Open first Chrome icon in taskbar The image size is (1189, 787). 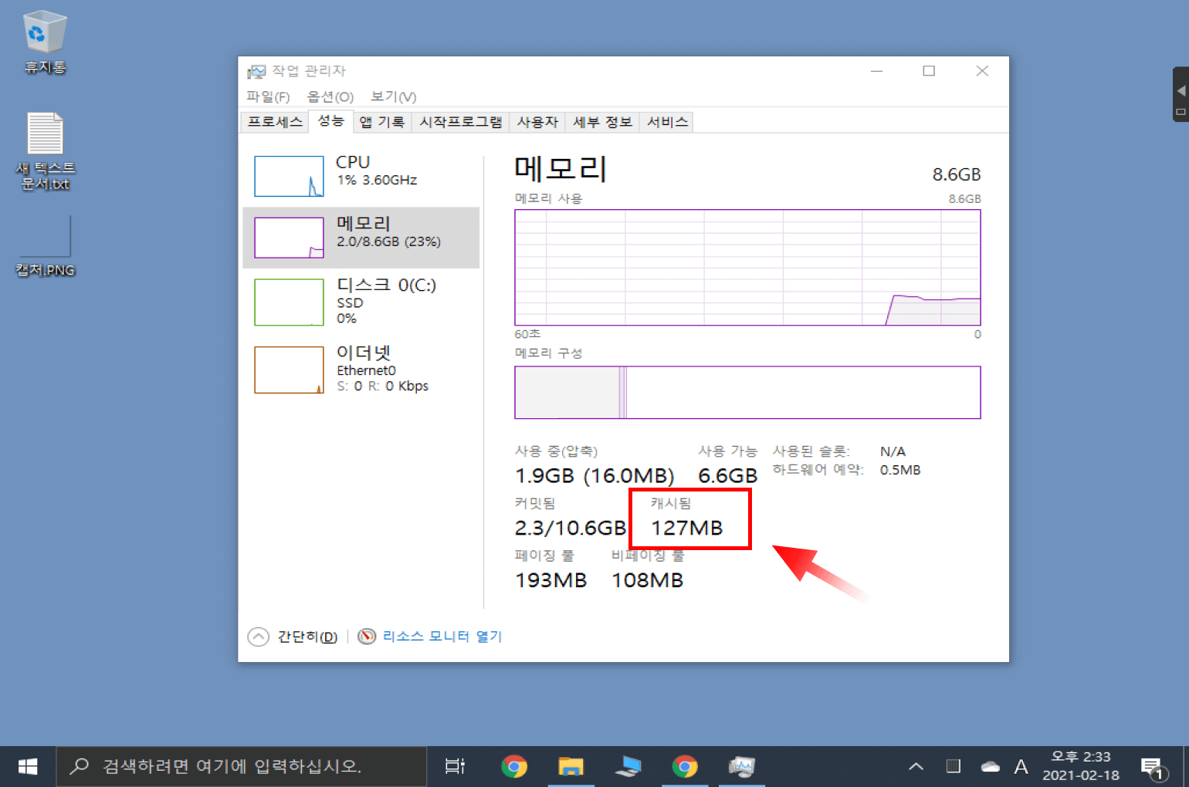coord(513,766)
